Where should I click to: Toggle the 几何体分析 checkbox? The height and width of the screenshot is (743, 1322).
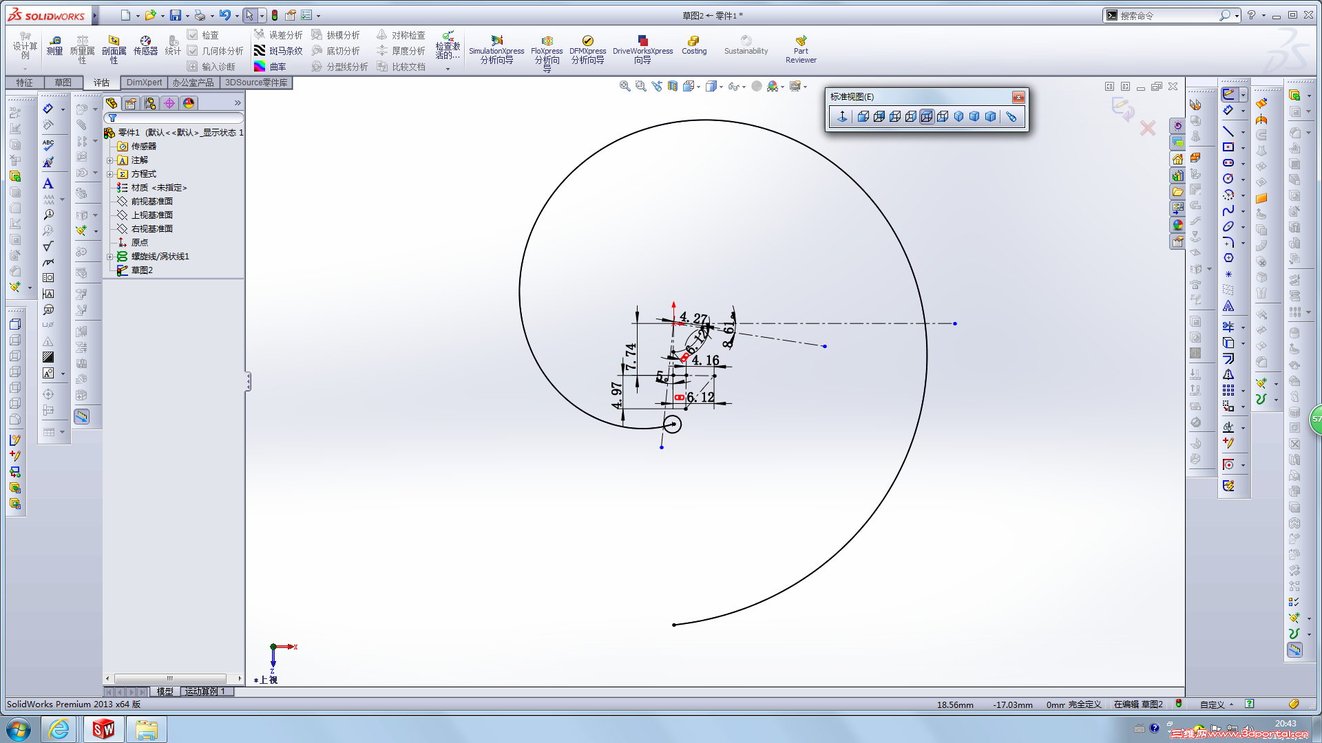point(193,51)
